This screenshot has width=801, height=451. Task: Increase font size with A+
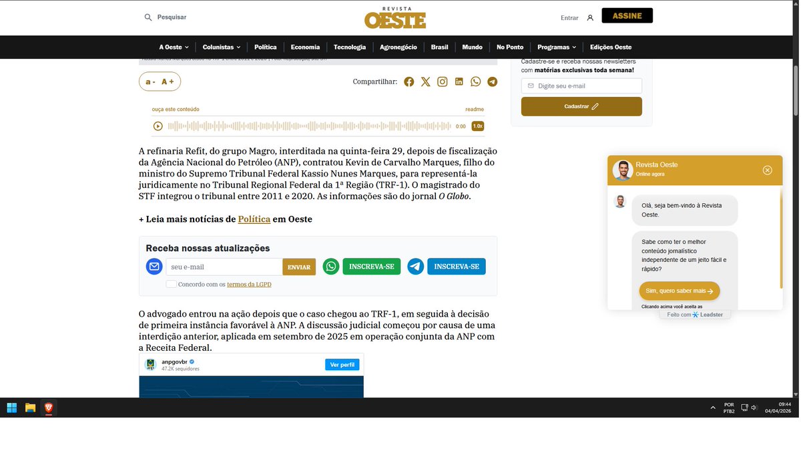click(x=168, y=82)
